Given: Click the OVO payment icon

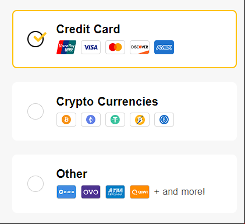Looking at the screenshot, I should (91, 192).
